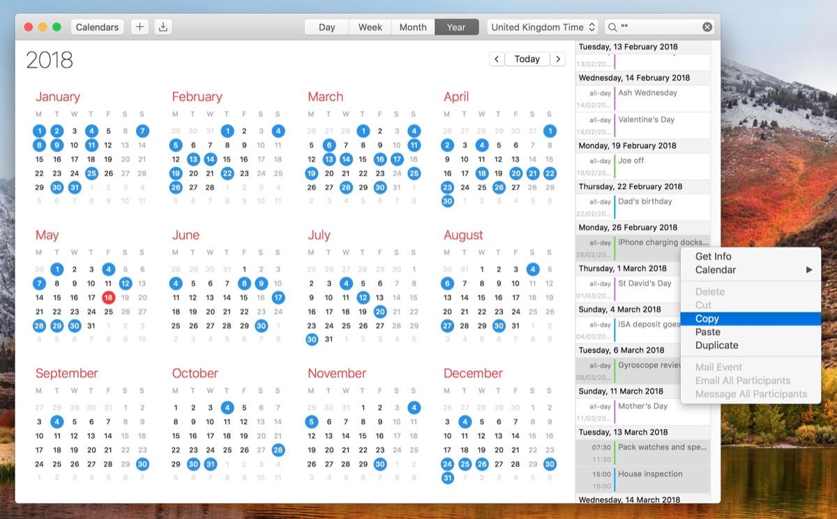Screen dimensions: 837x519
Task: Switch to the Week view
Action: pos(370,27)
